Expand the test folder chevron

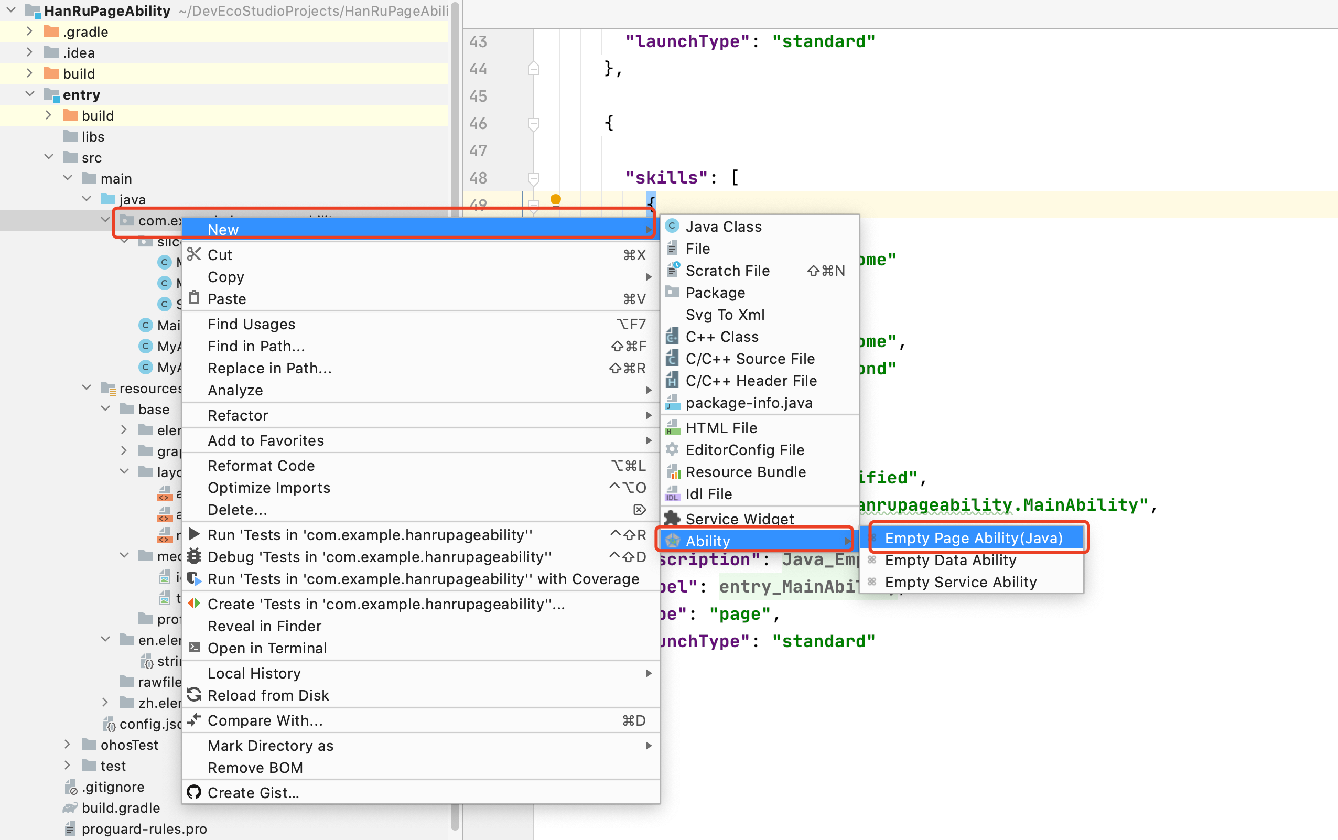coord(67,765)
